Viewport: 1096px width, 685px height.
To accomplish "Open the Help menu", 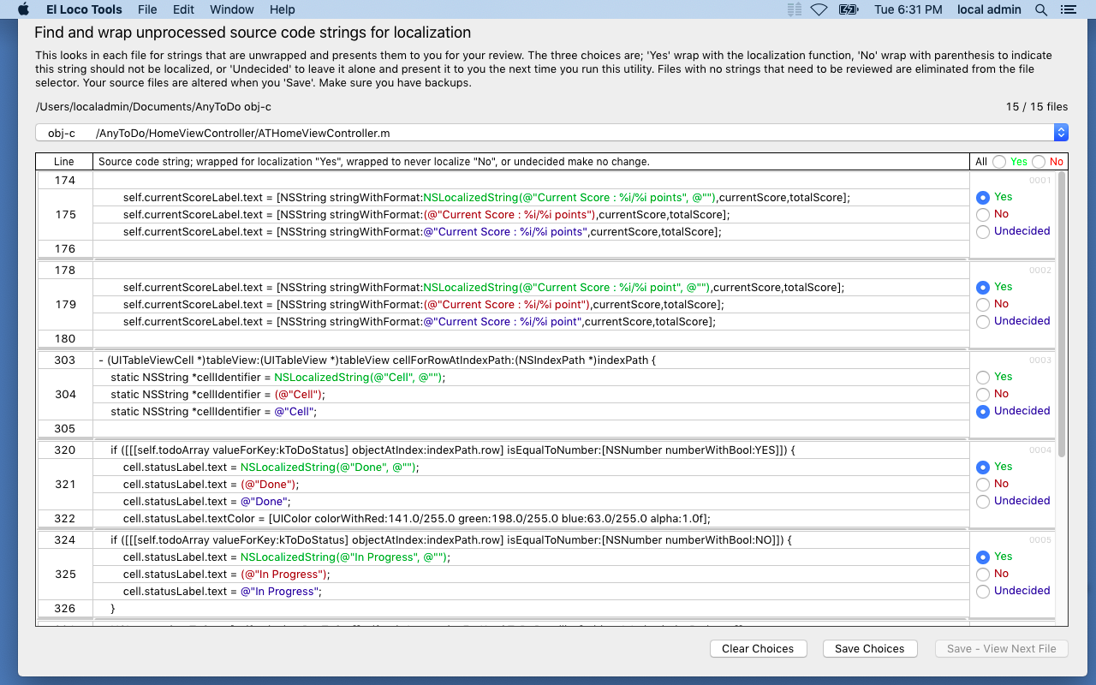I will coord(282,9).
